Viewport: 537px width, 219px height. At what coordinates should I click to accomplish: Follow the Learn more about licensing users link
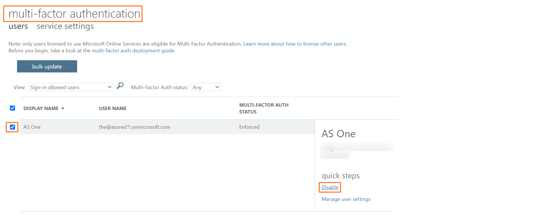point(295,44)
